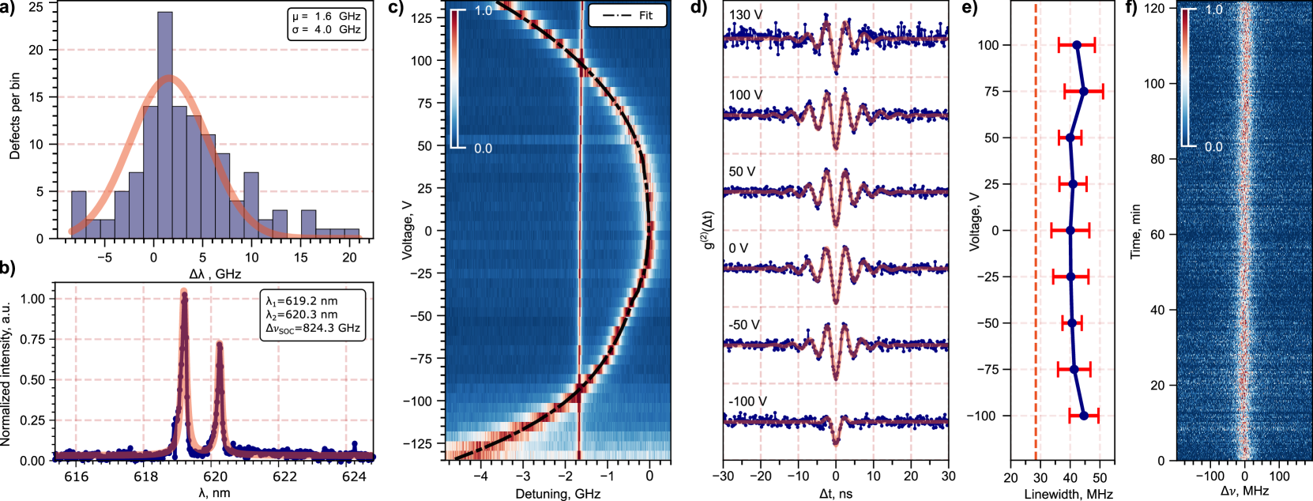Click the Defects per bin axis label

15,116
